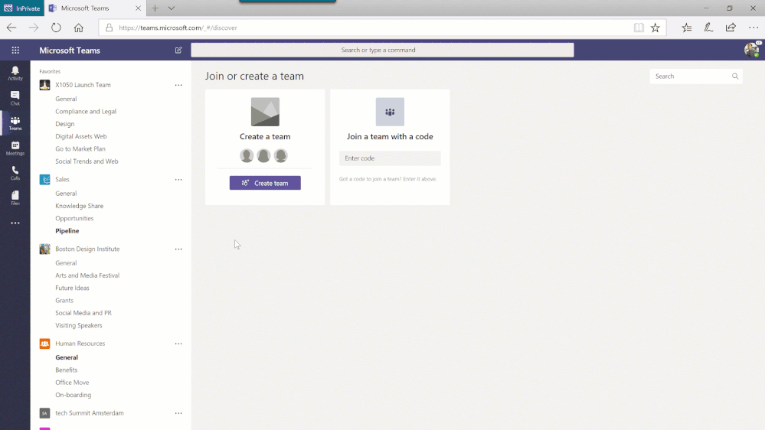The width and height of the screenshot is (765, 430).
Task: Add this page to favorites star
Action: 655,28
